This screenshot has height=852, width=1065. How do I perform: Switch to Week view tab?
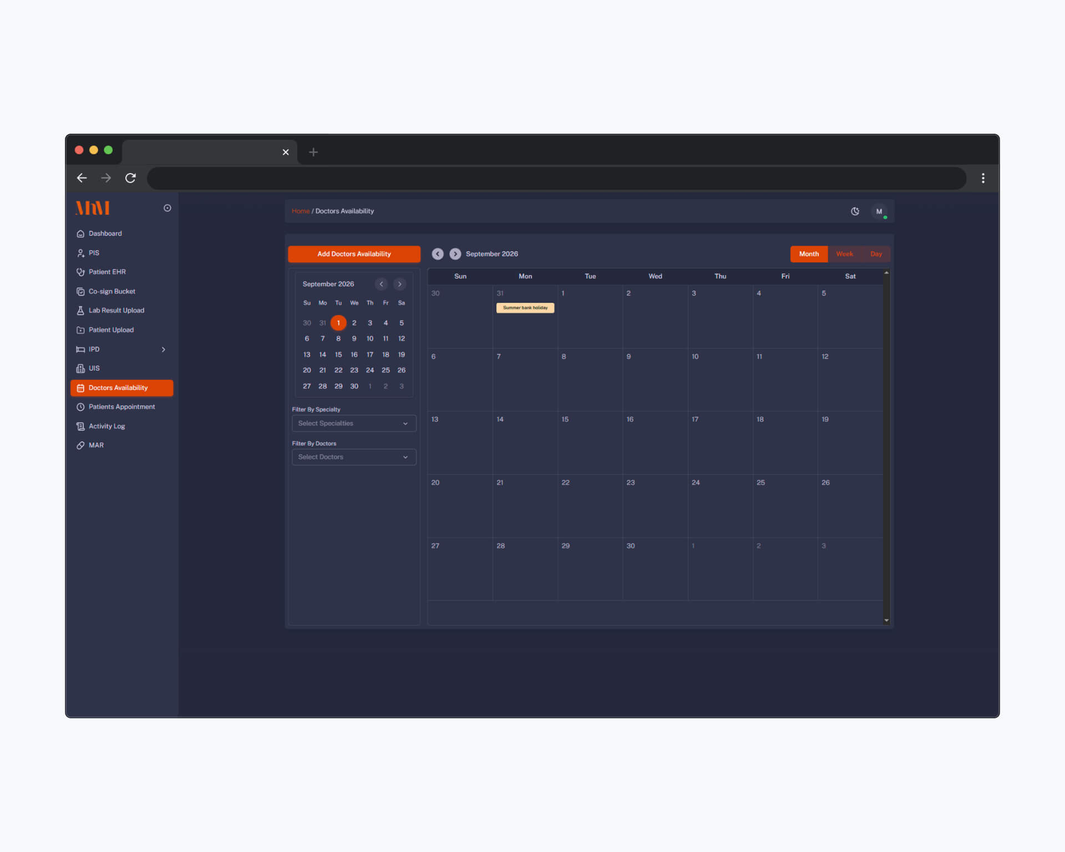coord(844,254)
